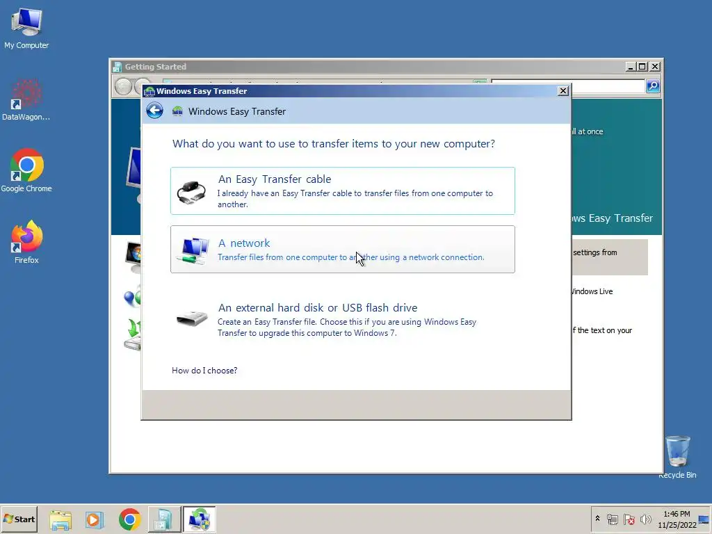Open the How do I choose? link
The height and width of the screenshot is (534, 712).
(x=204, y=371)
